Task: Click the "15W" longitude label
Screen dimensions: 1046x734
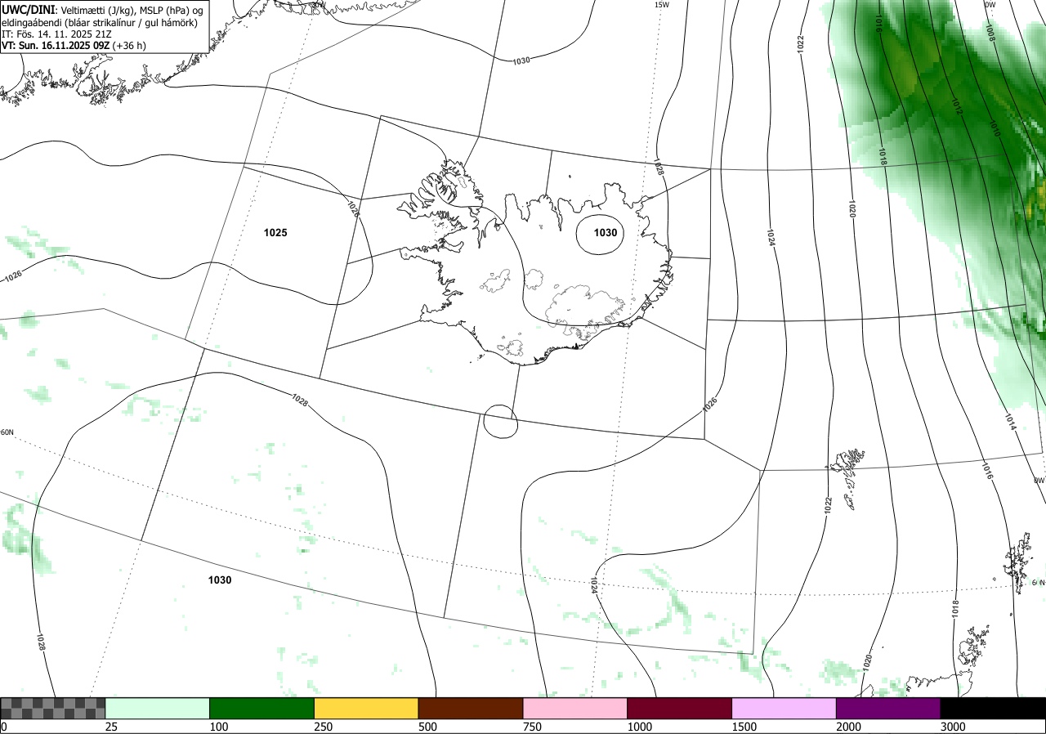Action: click(x=662, y=5)
